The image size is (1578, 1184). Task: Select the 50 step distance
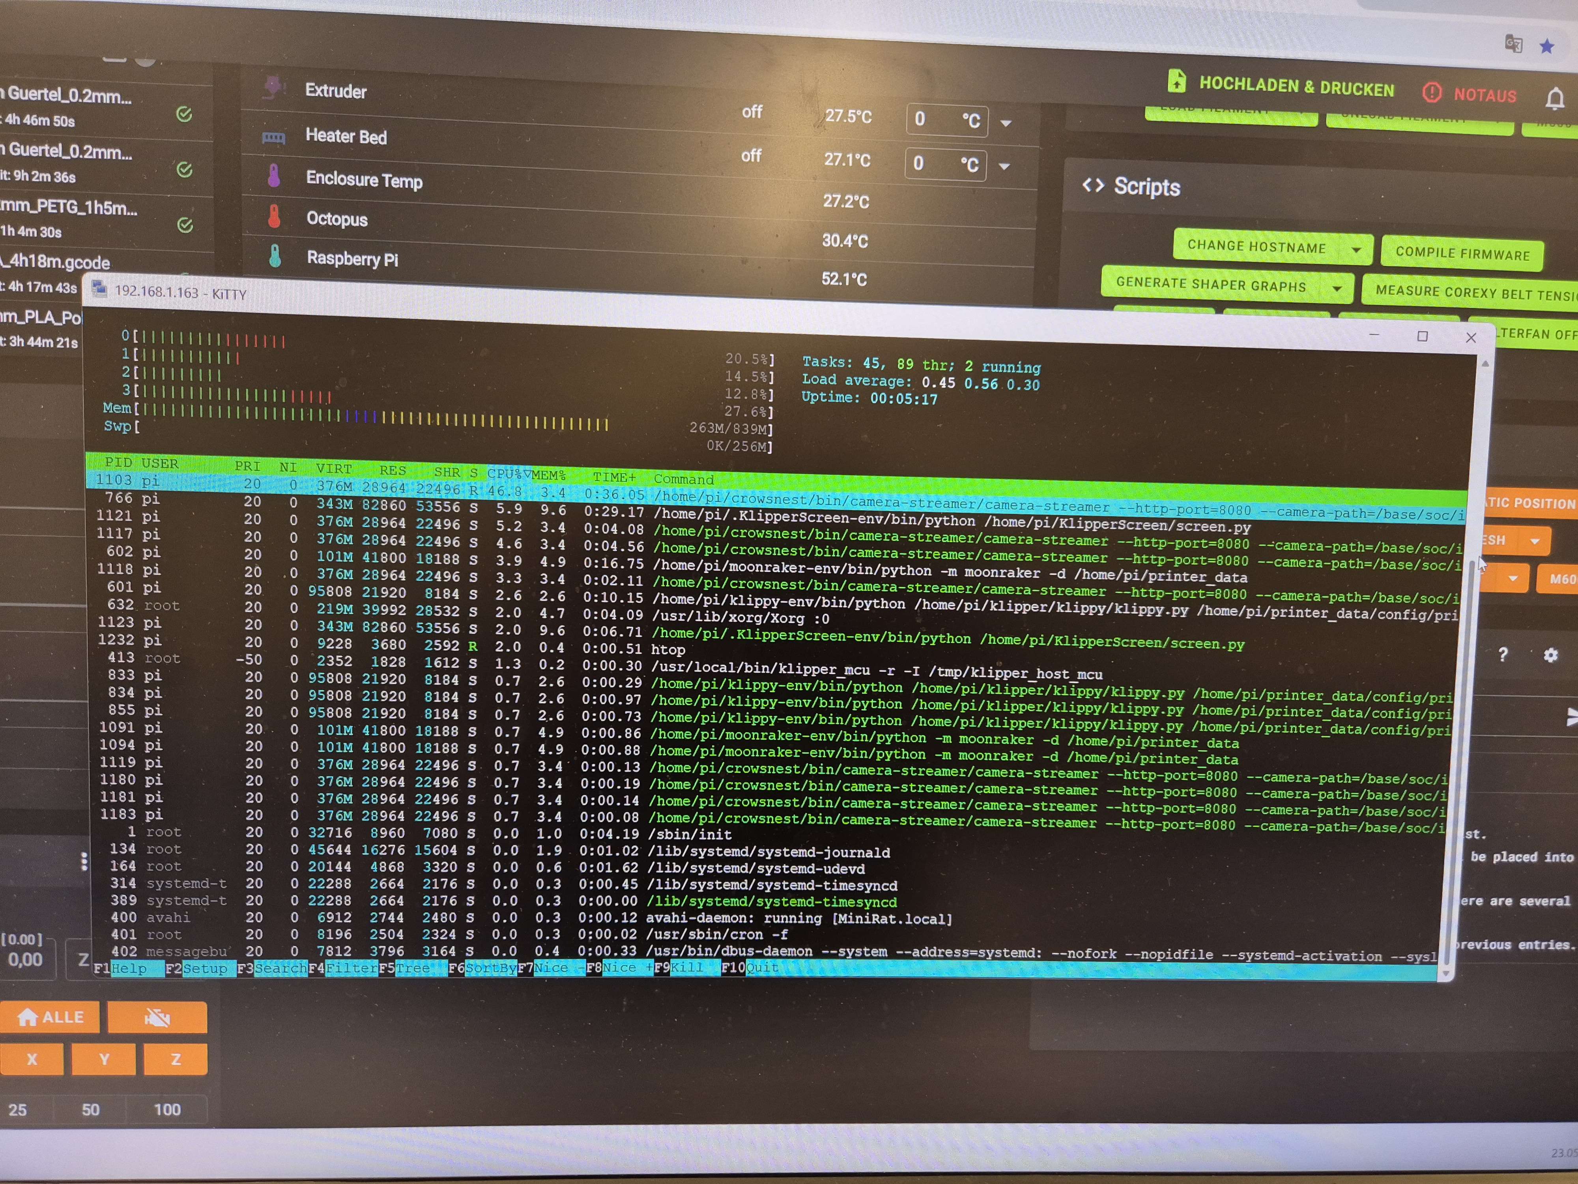[91, 1110]
